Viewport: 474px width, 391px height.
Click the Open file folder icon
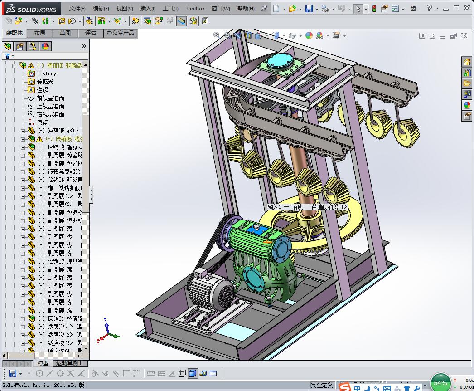point(292,9)
